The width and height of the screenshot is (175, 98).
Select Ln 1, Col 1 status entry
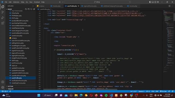133,91
